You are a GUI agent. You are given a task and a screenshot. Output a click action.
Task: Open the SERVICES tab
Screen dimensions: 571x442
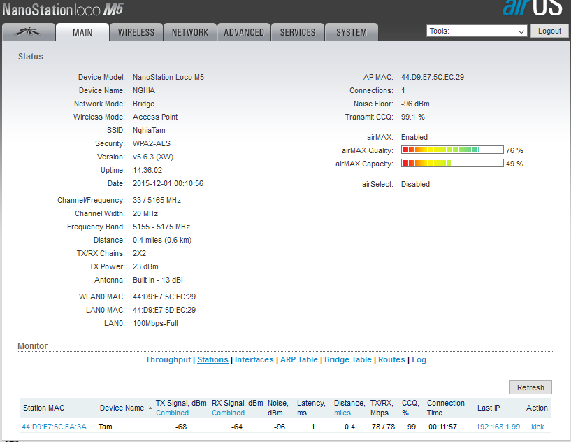pyautogui.click(x=298, y=32)
